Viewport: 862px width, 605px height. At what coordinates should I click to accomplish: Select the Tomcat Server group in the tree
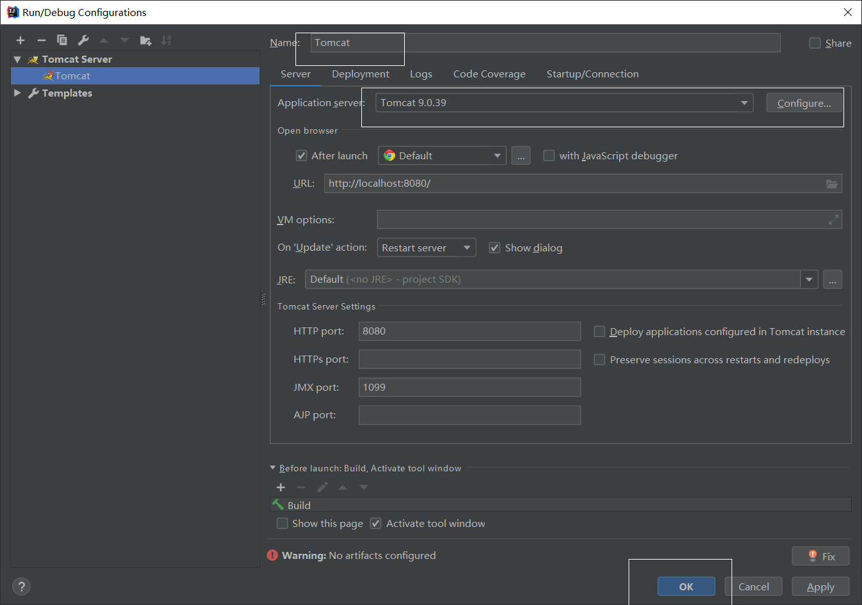tap(77, 59)
